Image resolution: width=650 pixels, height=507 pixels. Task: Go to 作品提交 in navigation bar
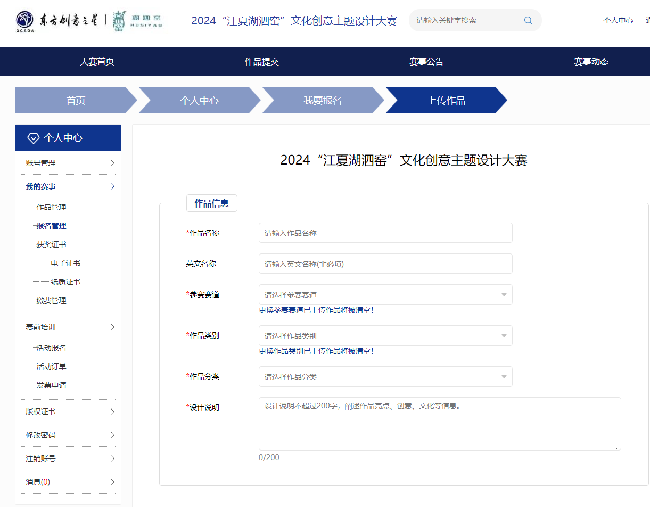click(261, 62)
